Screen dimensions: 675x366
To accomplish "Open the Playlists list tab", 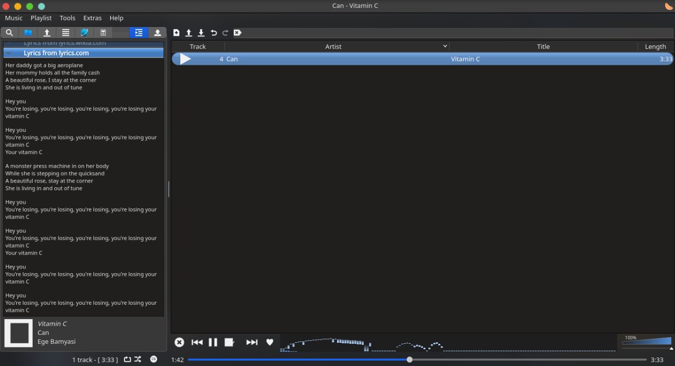I will click(65, 33).
